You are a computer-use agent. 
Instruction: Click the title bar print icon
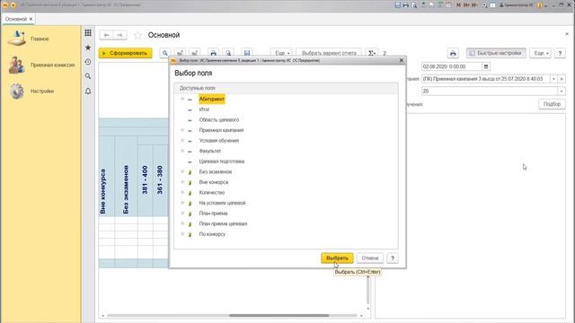coord(405,5)
